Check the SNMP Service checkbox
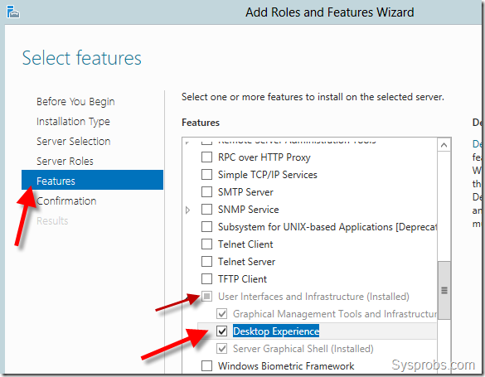 [206, 209]
